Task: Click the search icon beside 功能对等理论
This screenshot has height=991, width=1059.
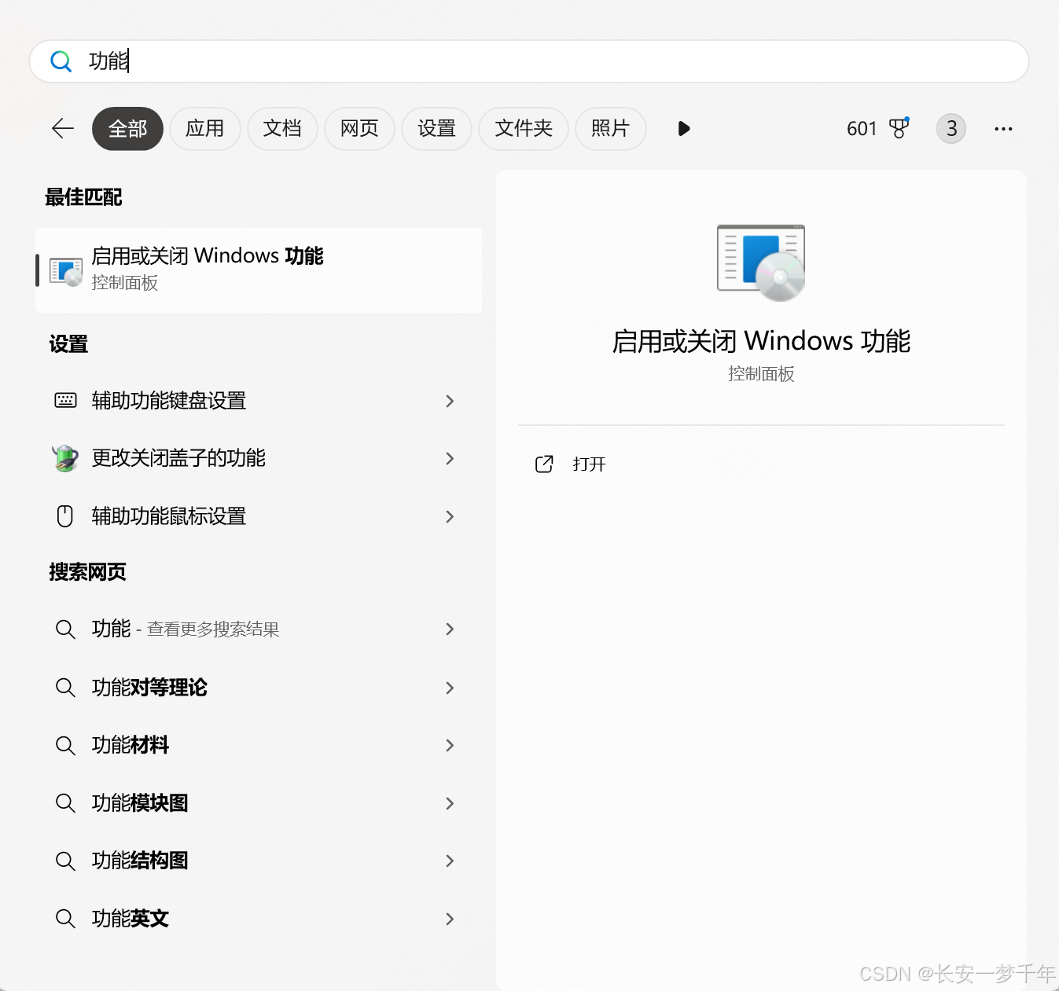Action: [65, 688]
